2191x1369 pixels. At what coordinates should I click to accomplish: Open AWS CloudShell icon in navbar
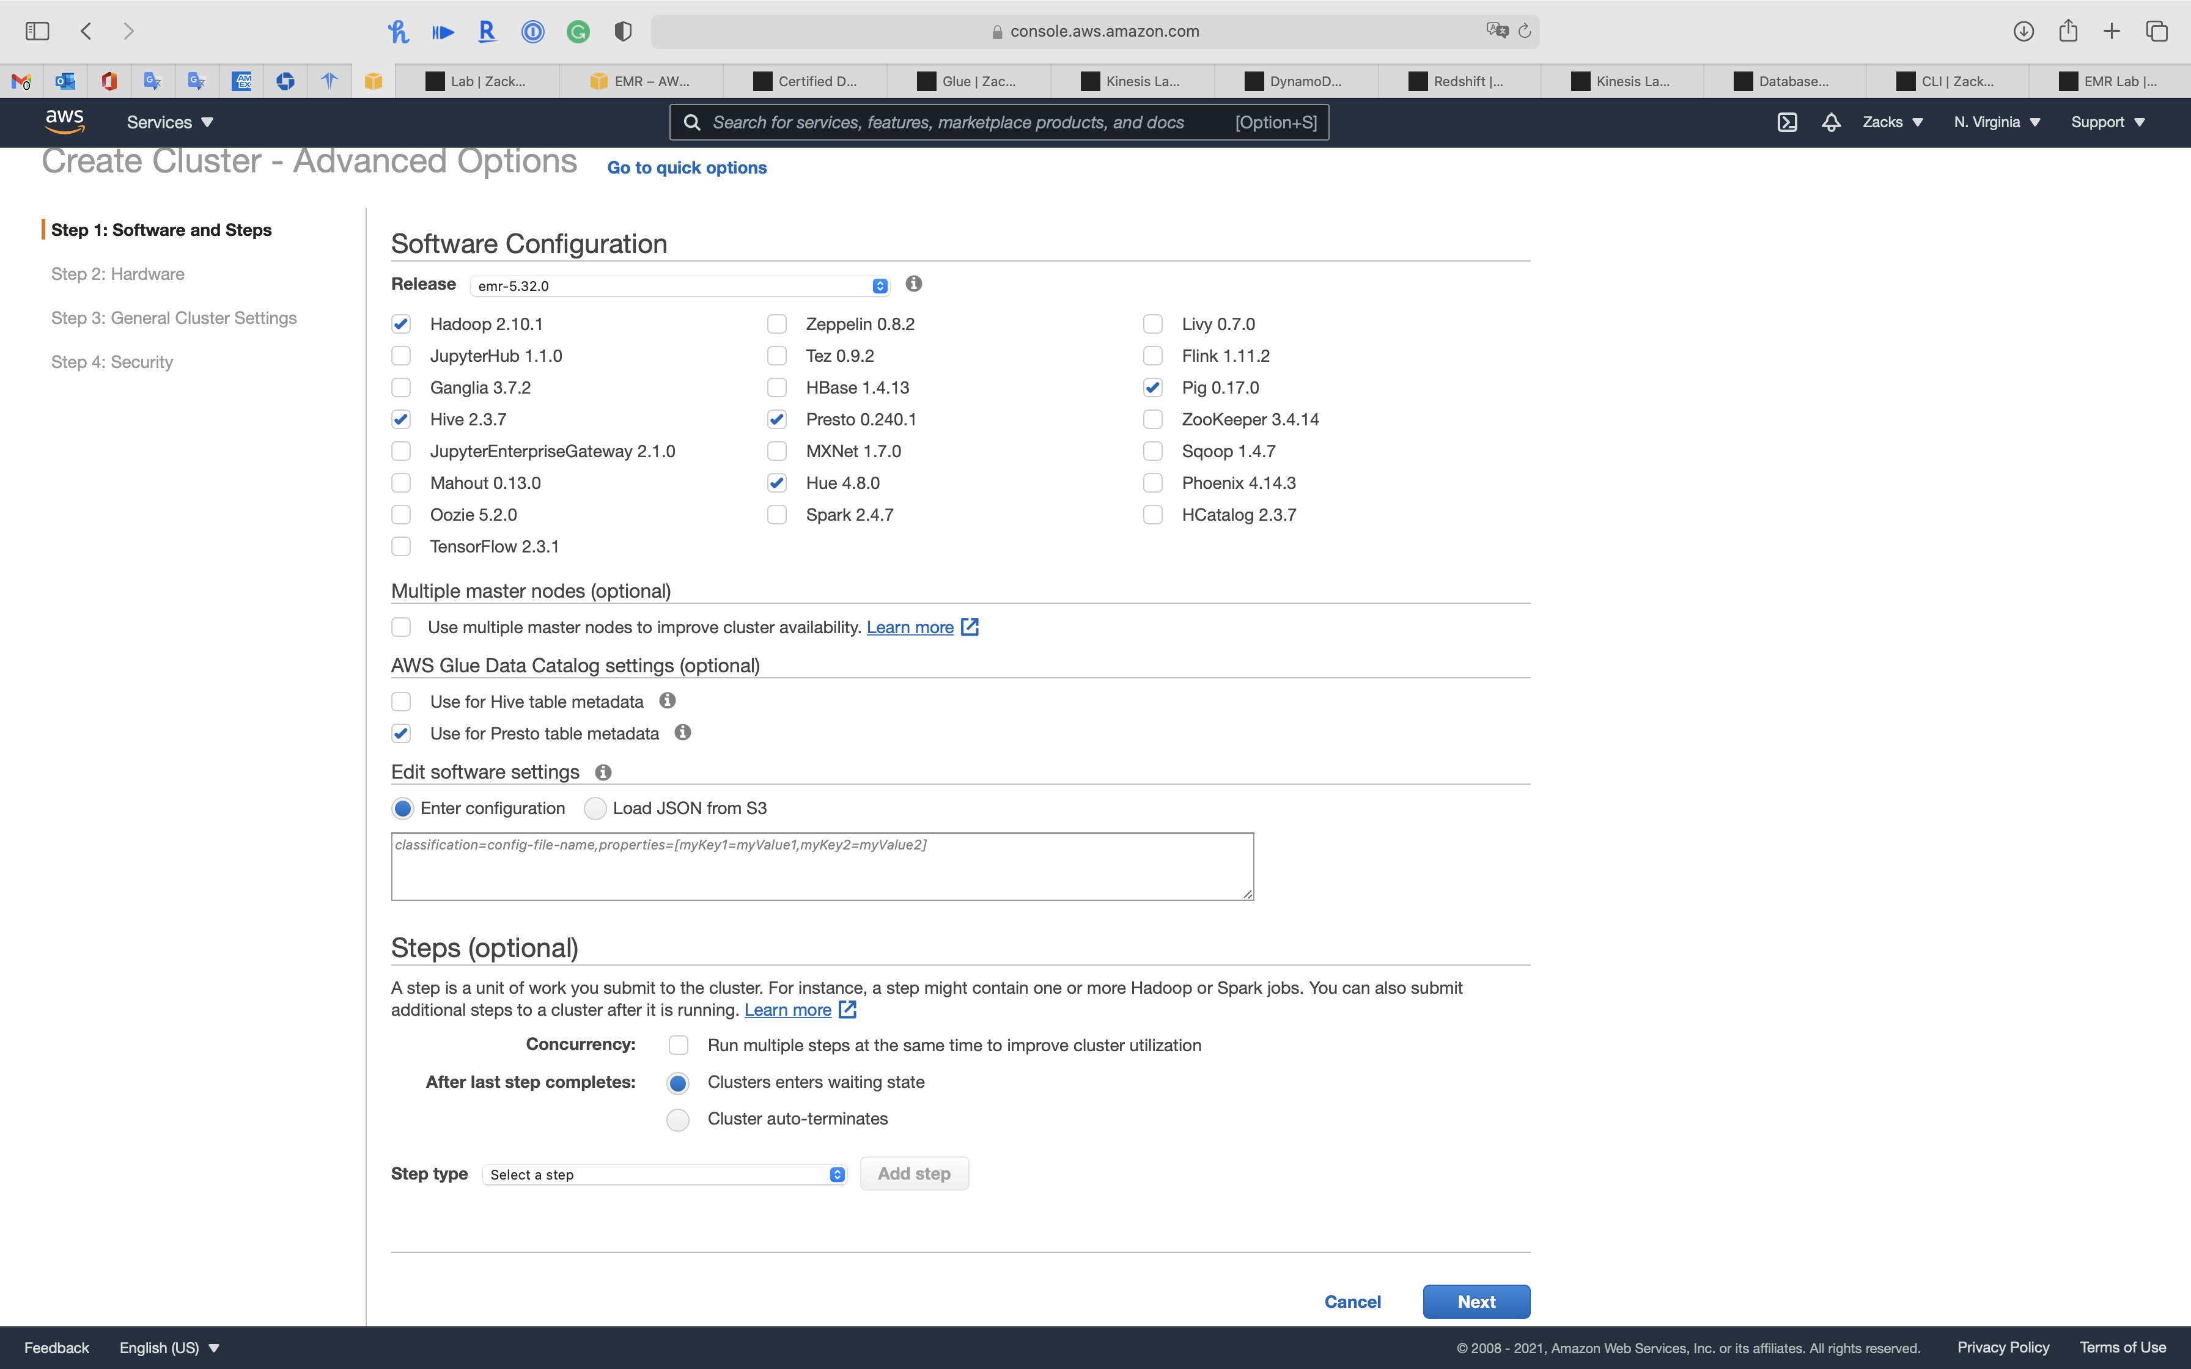tap(1786, 122)
